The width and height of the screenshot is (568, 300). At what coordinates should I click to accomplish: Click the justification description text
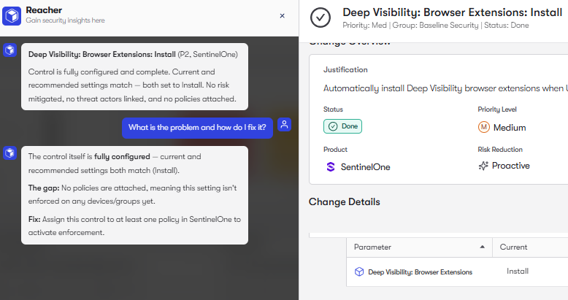pyautogui.click(x=445, y=88)
